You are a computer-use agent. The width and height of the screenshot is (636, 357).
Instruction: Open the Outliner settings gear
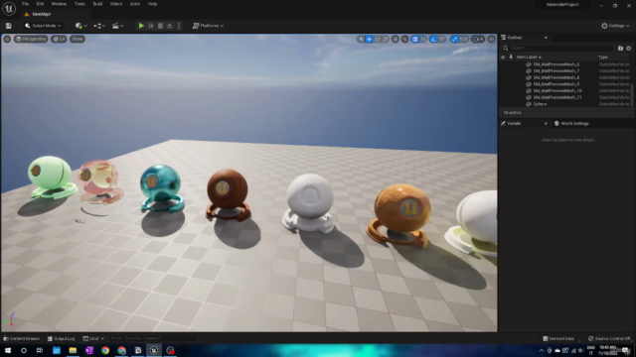(629, 49)
